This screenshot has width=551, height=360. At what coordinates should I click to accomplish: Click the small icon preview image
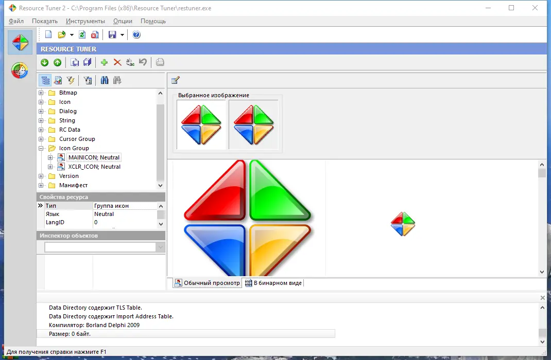coord(403,224)
